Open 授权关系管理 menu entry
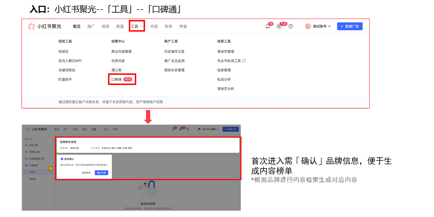434x217 pixels. [174, 70]
